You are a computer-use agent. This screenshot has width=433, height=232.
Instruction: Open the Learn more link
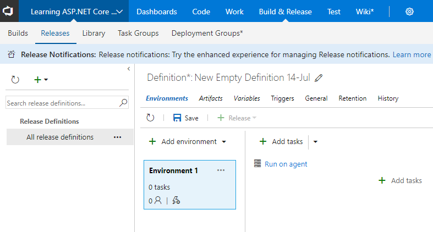click(412, 54)
